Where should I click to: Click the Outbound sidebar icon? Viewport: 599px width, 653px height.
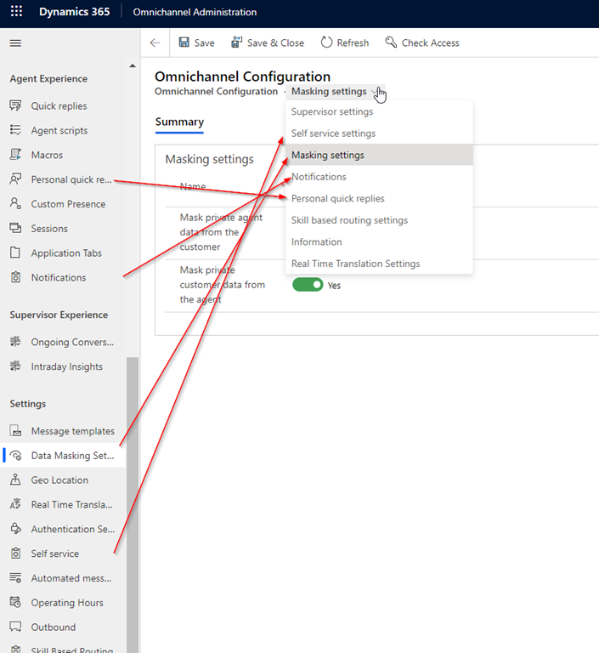(x=15, y=627)
